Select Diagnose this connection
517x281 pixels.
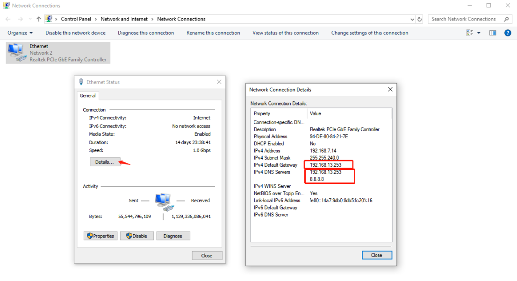pyautogui.click(x=146, y=33)
